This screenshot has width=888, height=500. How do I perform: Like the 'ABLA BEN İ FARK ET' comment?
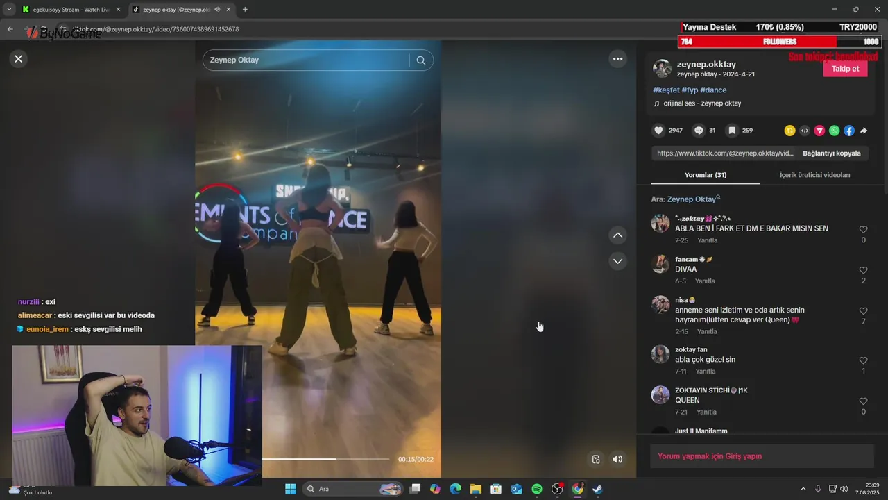click(x=863, y=230)
